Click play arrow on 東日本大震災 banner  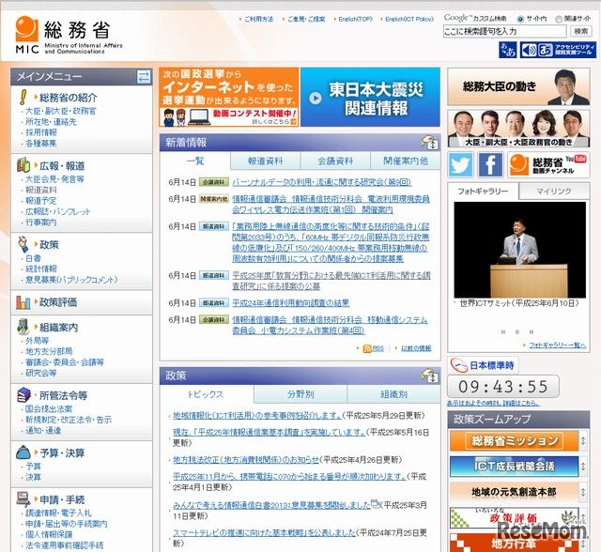[x=316, y=98]
